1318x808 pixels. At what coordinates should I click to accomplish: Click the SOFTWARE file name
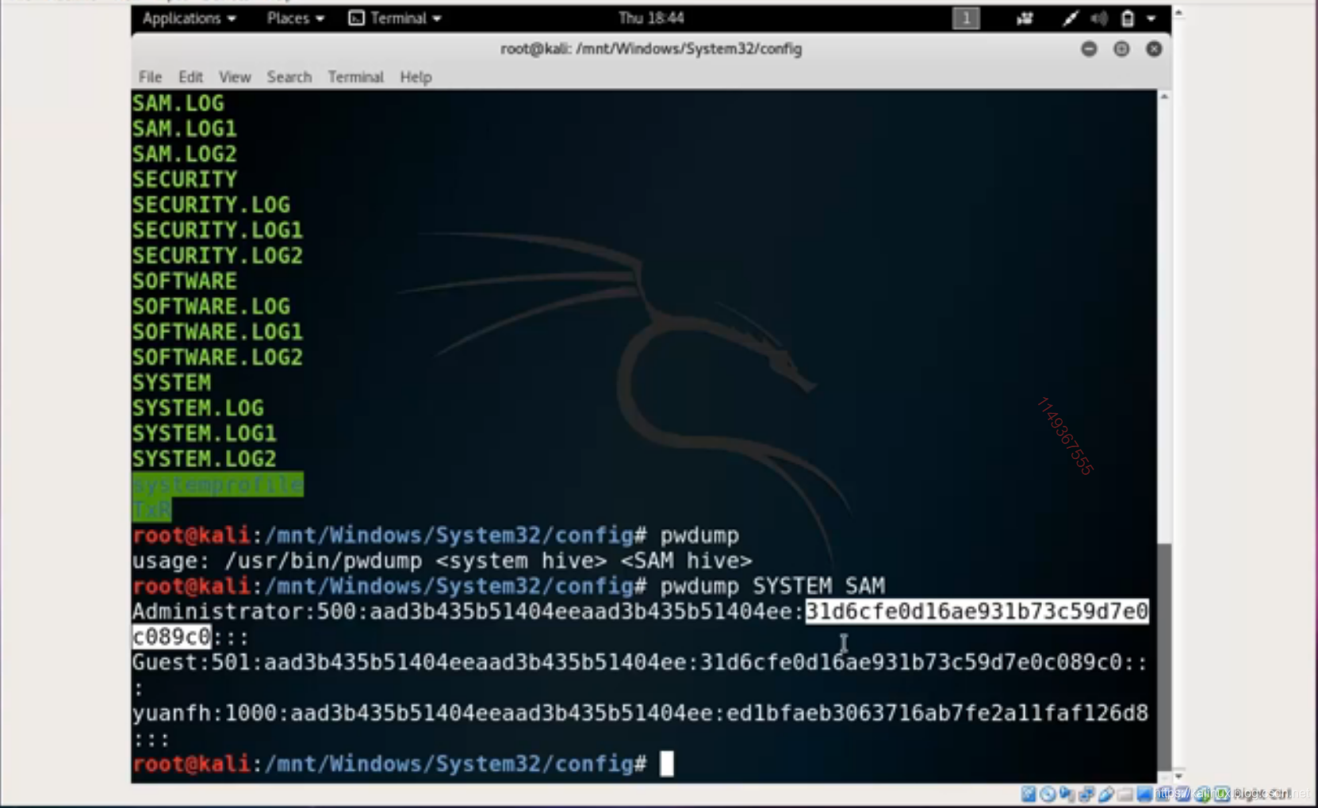[184, 281]
